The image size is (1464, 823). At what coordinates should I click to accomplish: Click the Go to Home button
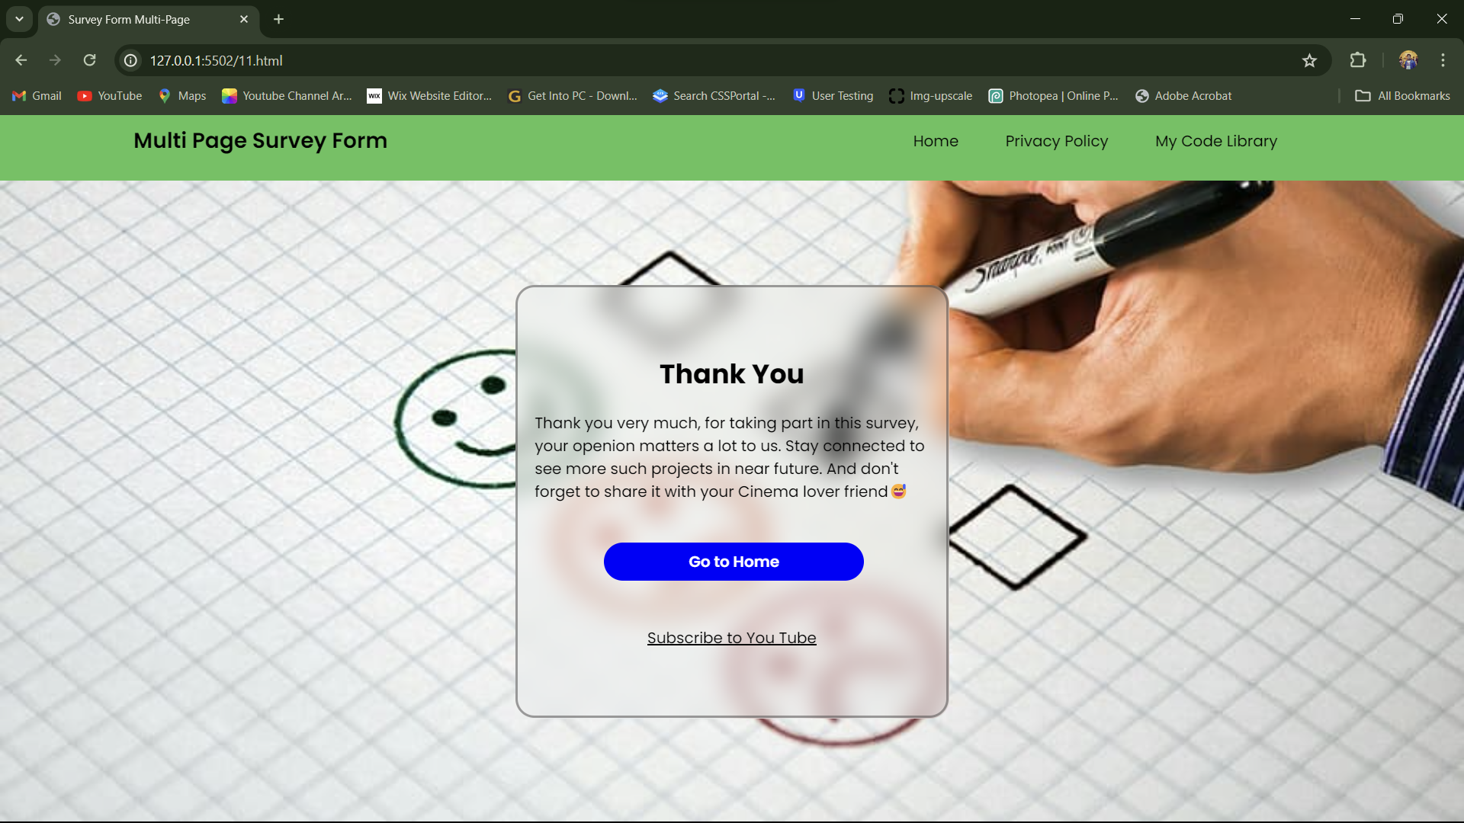coord(734,562)
